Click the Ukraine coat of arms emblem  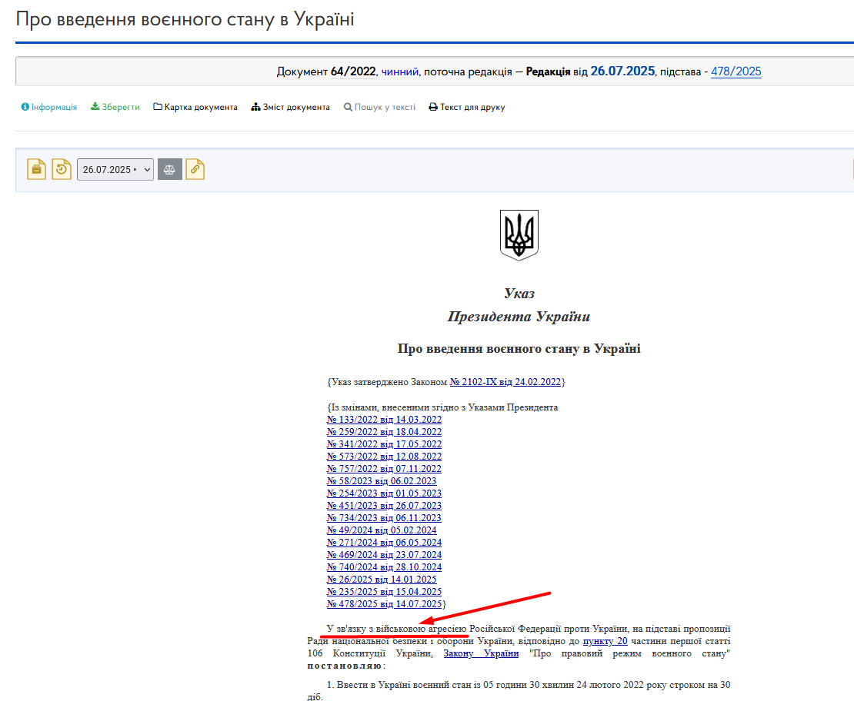click(x=519, y=235)
